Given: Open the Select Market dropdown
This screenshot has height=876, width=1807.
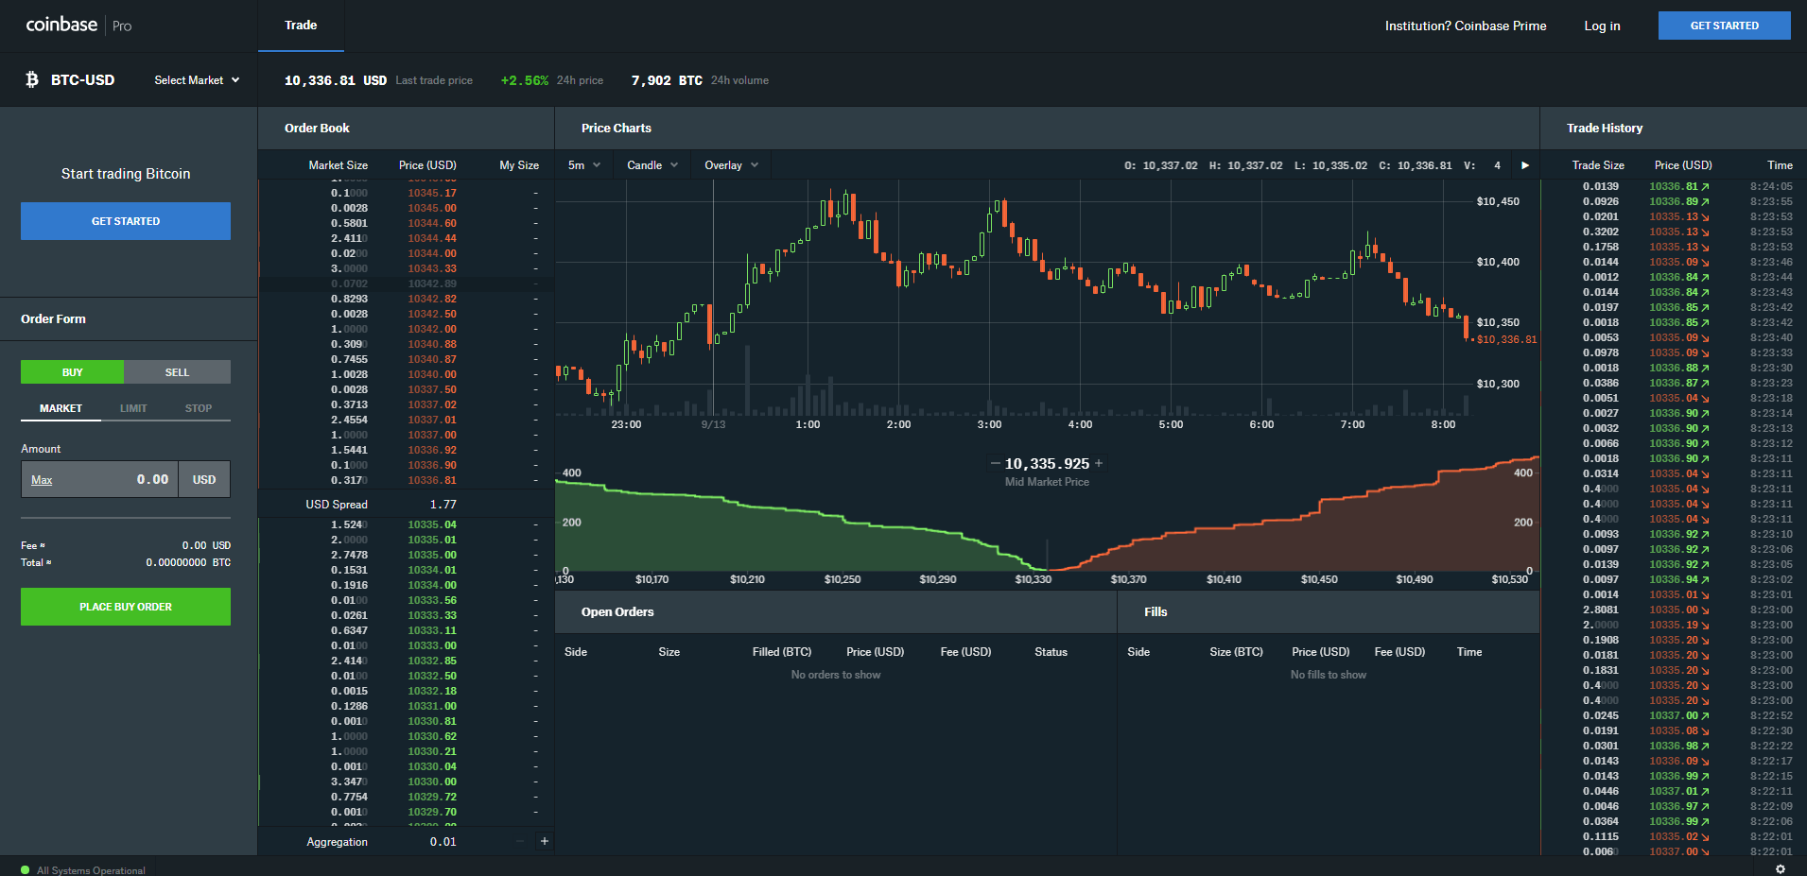Looking at the screenshot, I should 197,80.
